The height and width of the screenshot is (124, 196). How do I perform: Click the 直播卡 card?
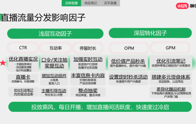pos(23,79)
